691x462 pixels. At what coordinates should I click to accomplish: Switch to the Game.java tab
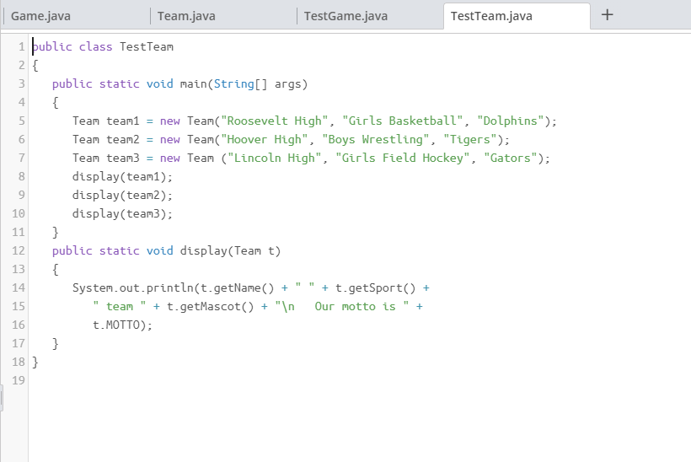[x=40, y=16]
